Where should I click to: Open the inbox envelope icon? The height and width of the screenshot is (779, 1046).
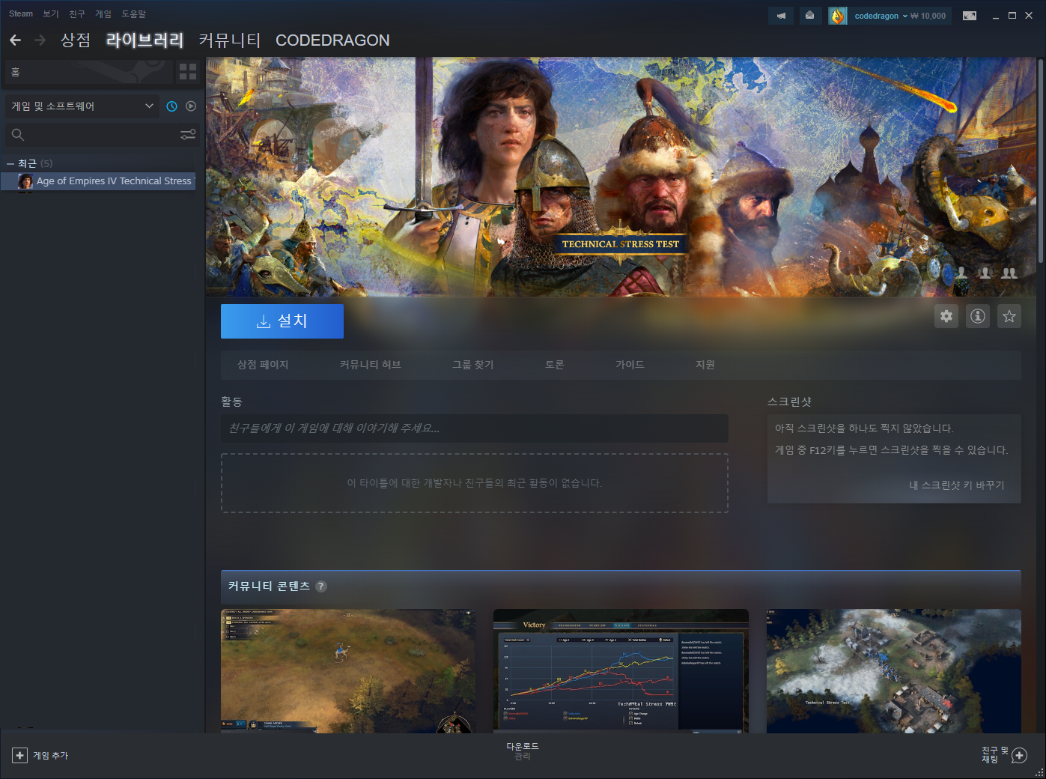(809, 16)
